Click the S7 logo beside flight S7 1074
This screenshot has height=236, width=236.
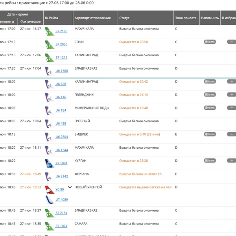pyautogui.click(x=50, y=226)
